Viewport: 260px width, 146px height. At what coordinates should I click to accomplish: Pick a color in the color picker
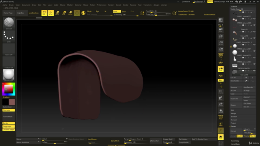tap(9, 89)
